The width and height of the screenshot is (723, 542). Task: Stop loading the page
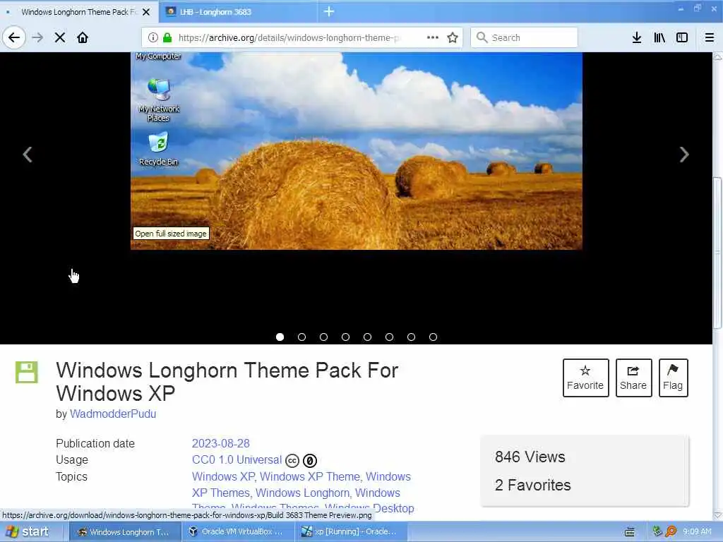[60, 37]
